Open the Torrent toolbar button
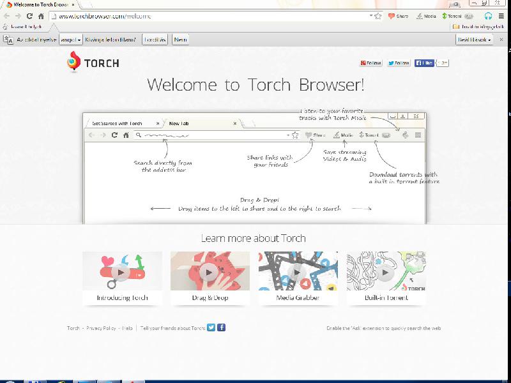 (457, 16)
